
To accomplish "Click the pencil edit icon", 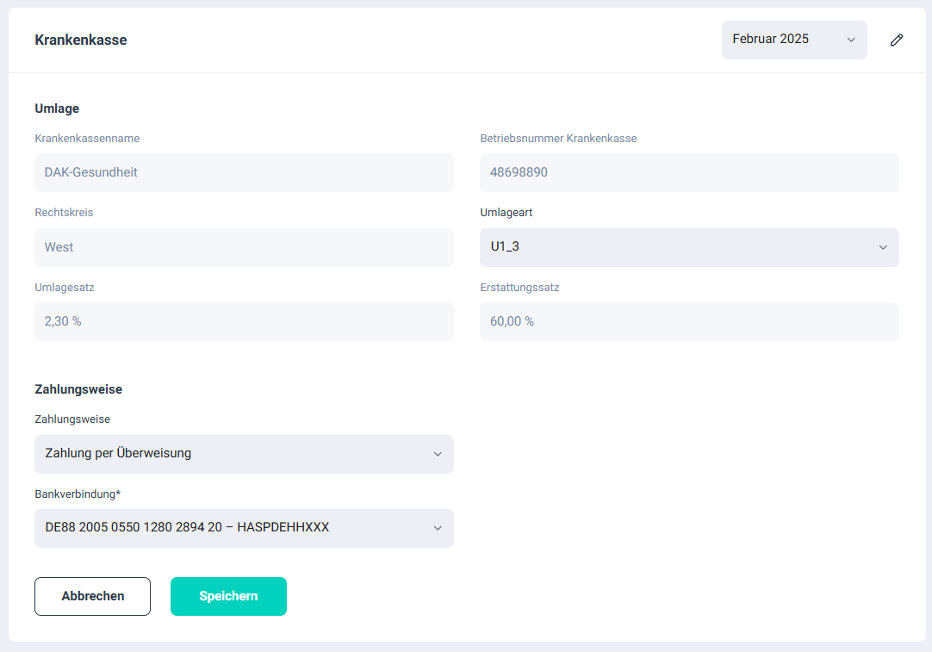I will pyautogui.click(x=897, y=40).
